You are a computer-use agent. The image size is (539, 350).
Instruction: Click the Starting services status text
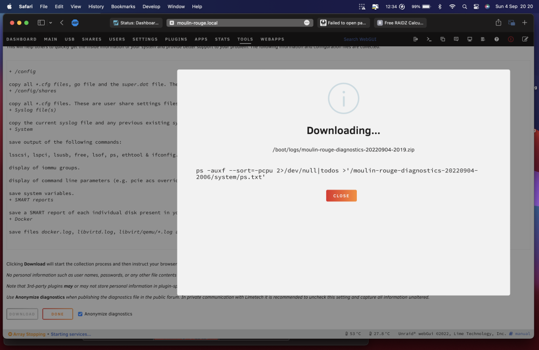[x=71, y=334]
